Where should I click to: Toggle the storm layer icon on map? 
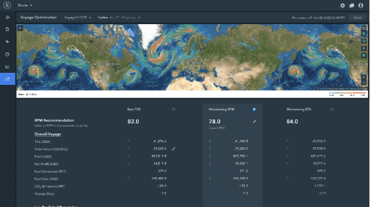tap(364, 55)
